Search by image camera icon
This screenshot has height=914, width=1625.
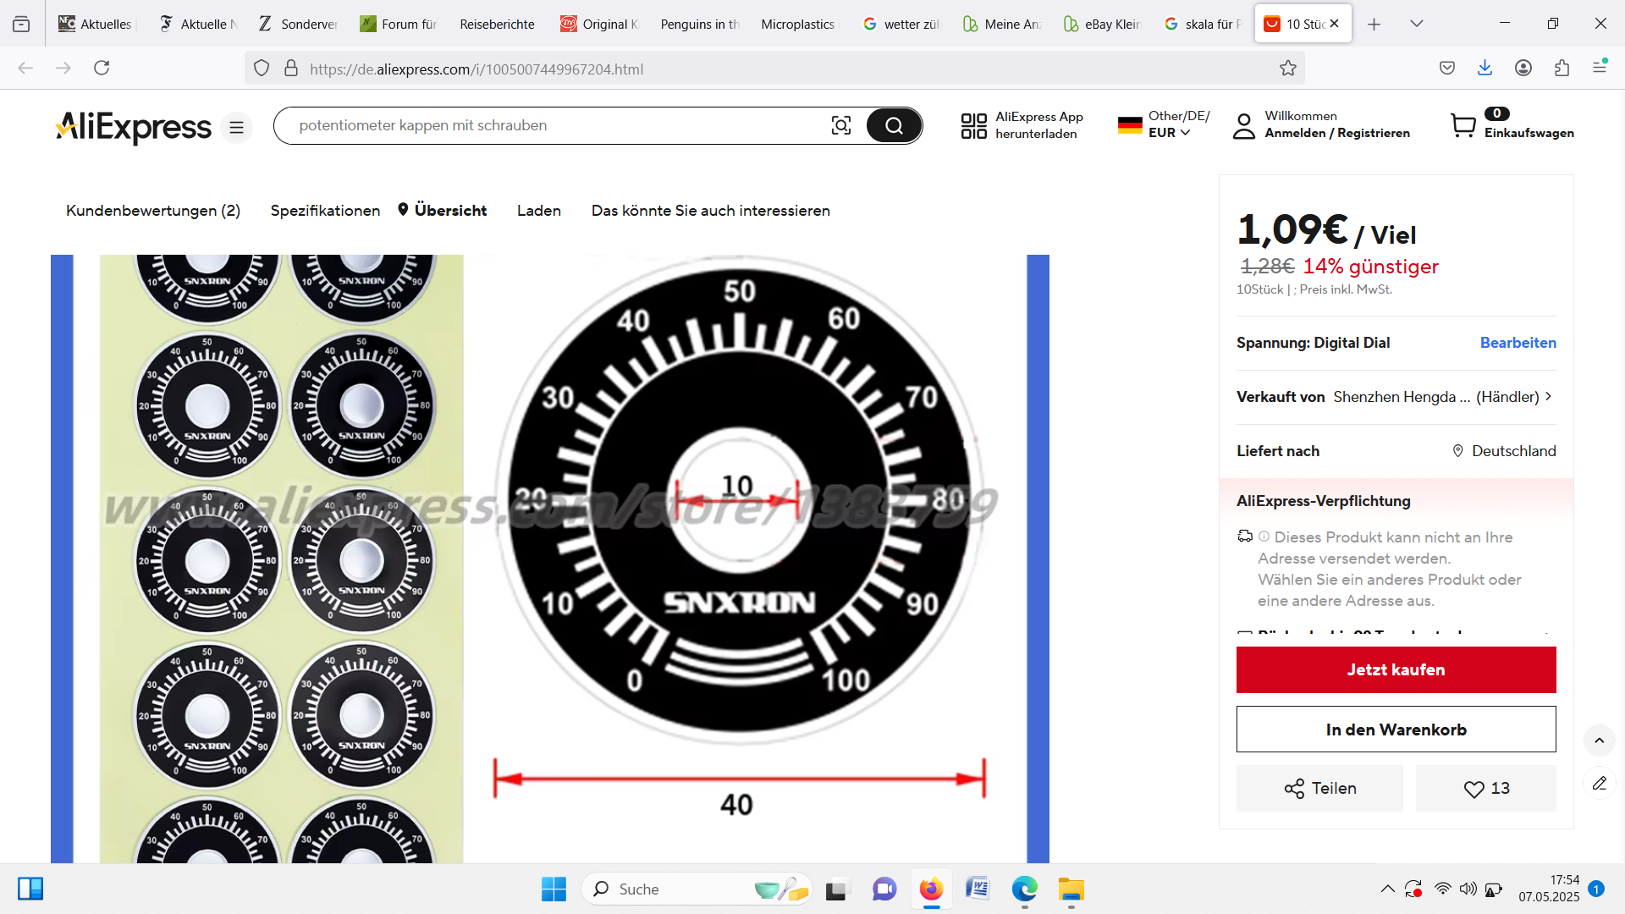pos(840,126)
